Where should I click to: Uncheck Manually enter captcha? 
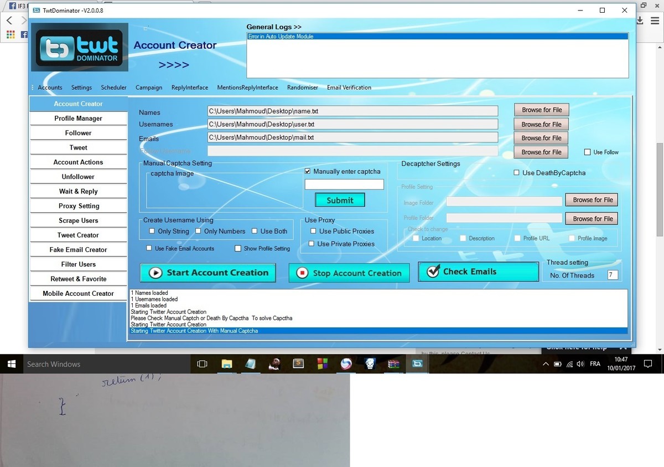click(x=308, y=171)
